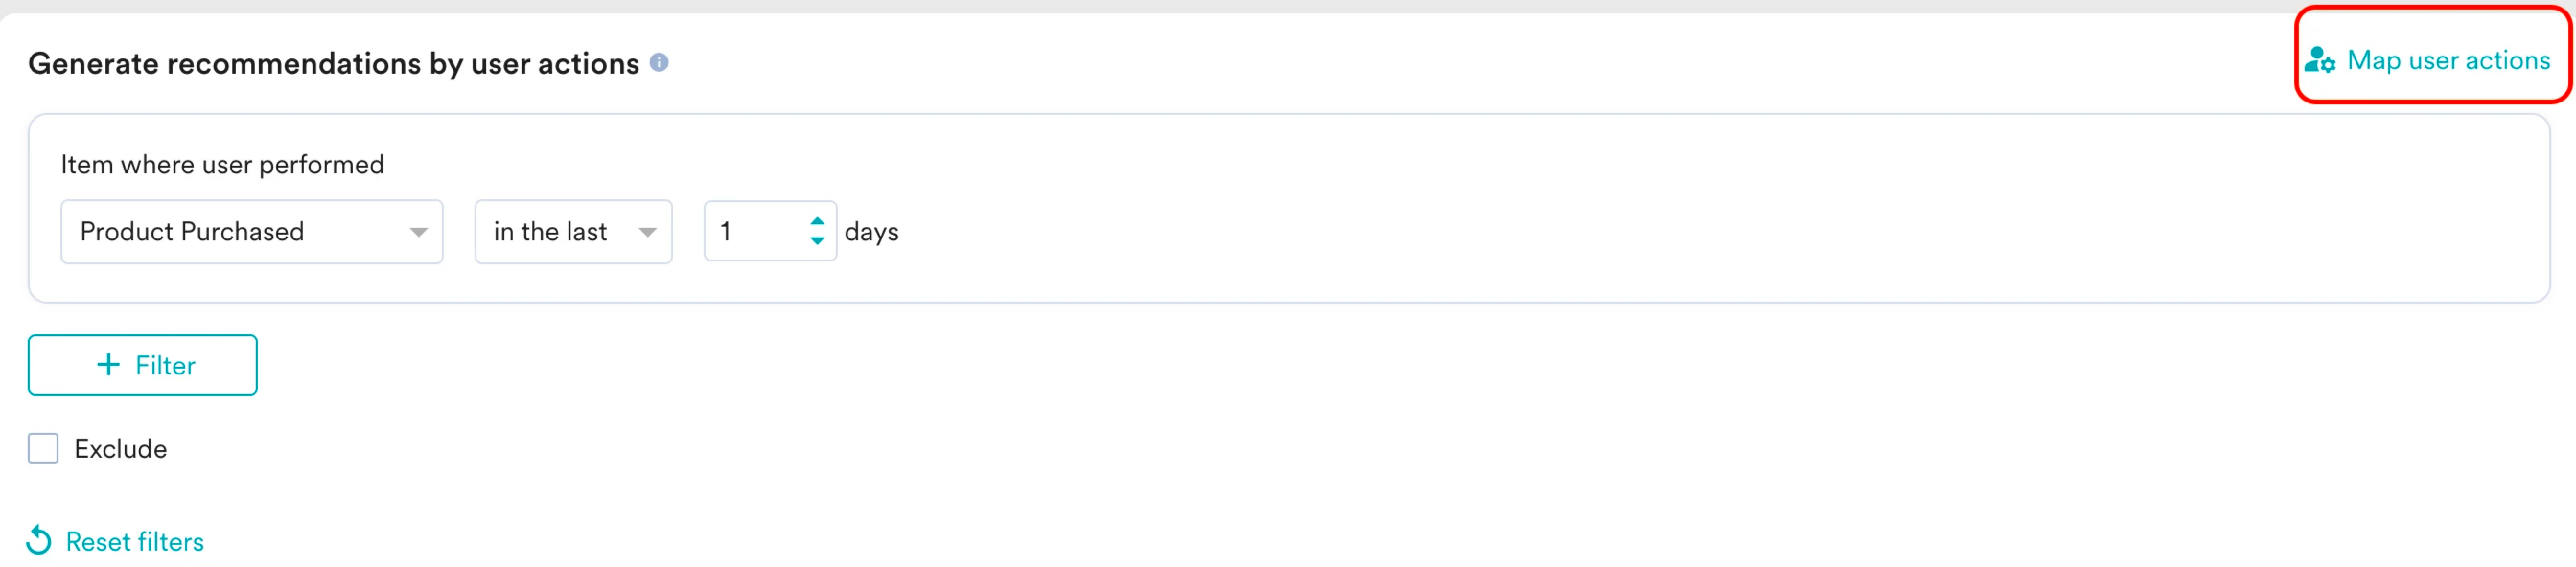
Task: Click the person-gear Map user actions icon
Action: 2320,61
